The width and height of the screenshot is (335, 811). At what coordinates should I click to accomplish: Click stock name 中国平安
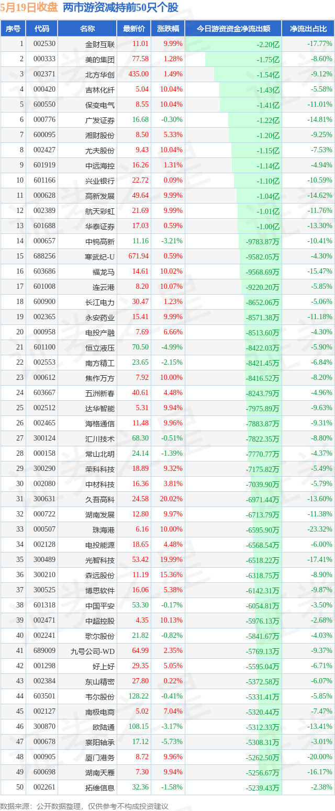pyautogui.click(x=100, y=605)
